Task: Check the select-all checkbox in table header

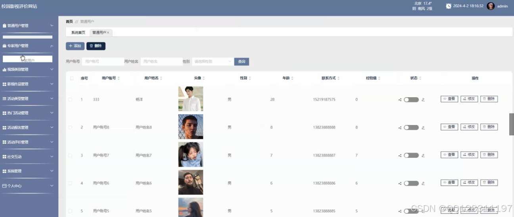Action: [72, 78]
